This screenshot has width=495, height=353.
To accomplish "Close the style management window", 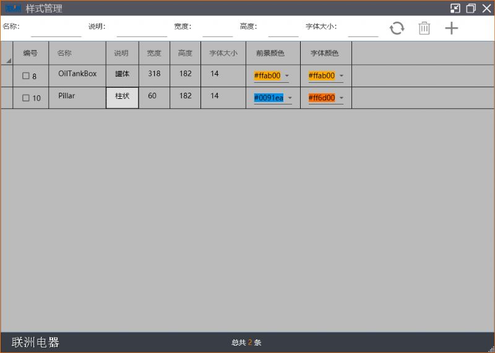I will point(486,8).
